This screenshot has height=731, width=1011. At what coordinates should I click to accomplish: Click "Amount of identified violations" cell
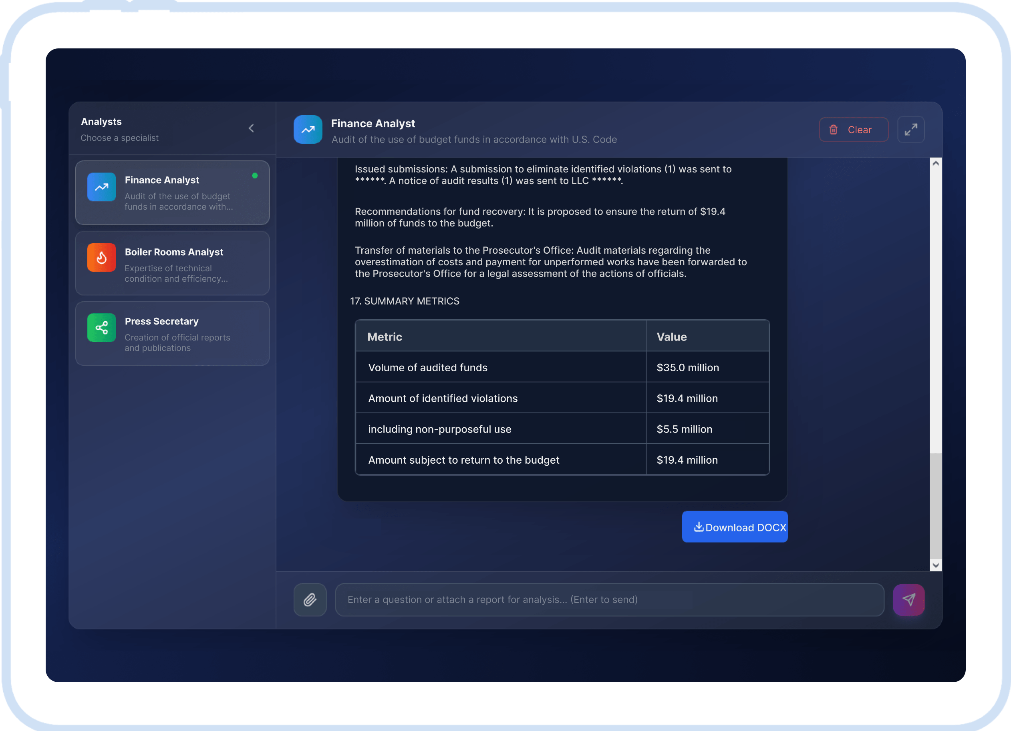501,398
